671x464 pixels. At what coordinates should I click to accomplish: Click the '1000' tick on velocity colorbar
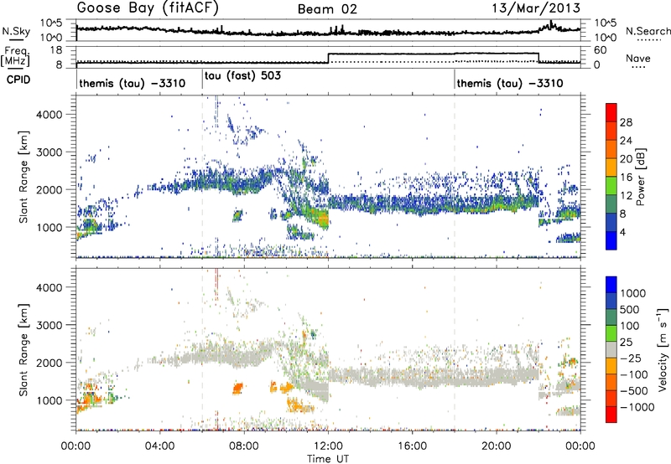pos(632,293)
